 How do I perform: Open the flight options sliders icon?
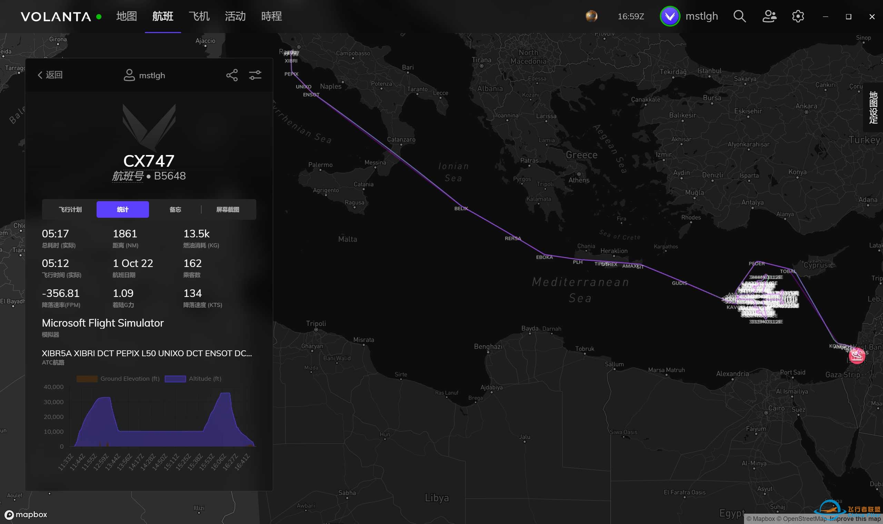[255, 75]
